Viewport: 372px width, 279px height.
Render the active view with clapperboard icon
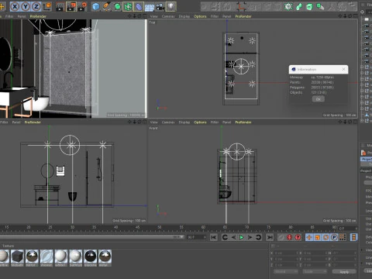[60, 6]
